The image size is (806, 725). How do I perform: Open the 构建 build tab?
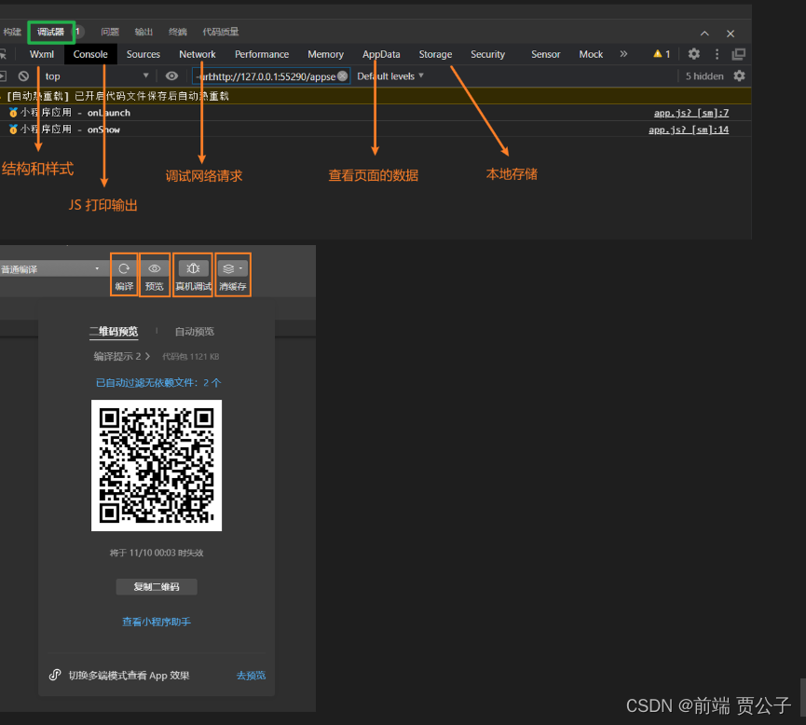tap(12, 32)
